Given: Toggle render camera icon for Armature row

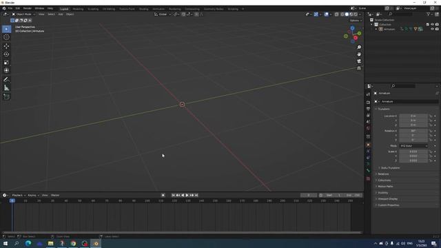Looking at the screenshot, I should (437, 29).
